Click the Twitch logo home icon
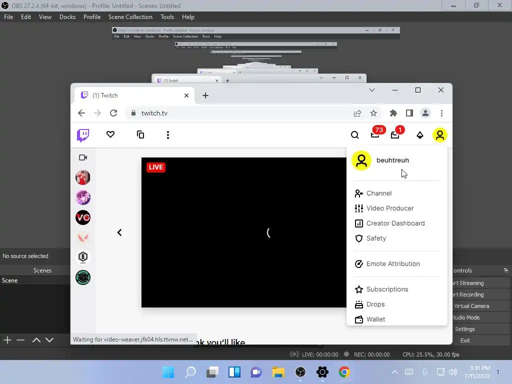Screen dimensions: 512x384 (x=83, y=135)
